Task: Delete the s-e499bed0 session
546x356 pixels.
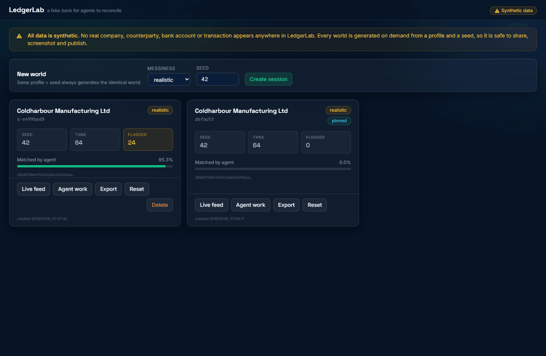Action: click(160, 205)
